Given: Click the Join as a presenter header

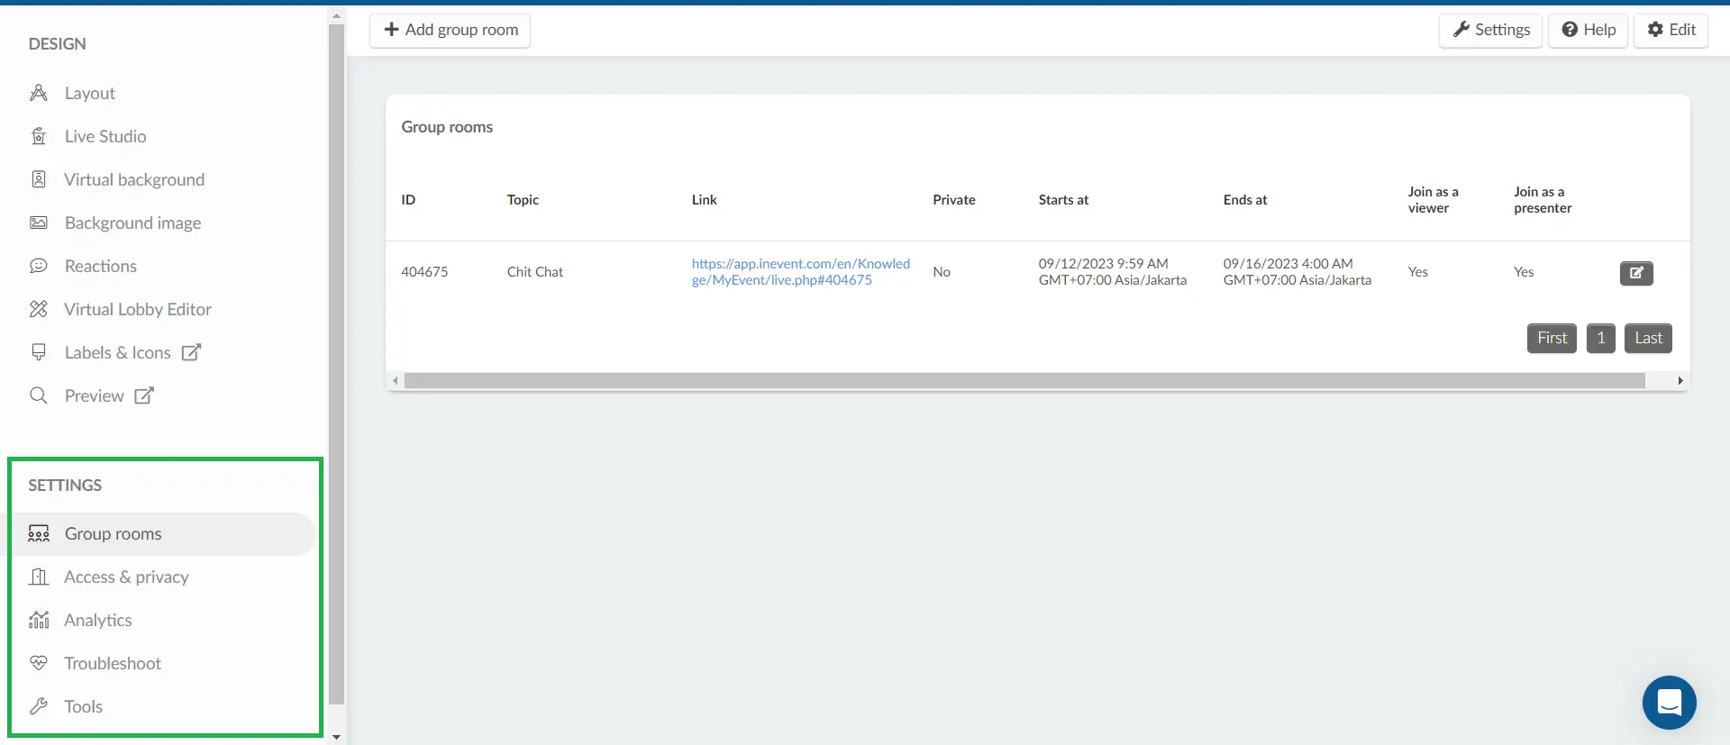Looking at the screenshot, I should [x=1543, y=200].
